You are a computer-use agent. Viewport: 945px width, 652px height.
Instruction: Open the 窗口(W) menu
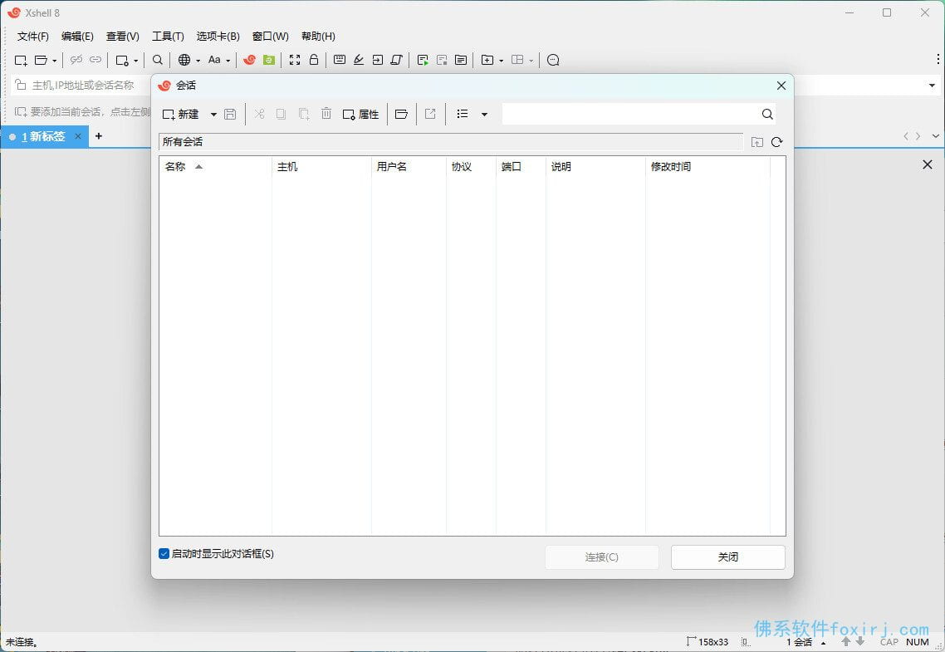click(270, 37)
